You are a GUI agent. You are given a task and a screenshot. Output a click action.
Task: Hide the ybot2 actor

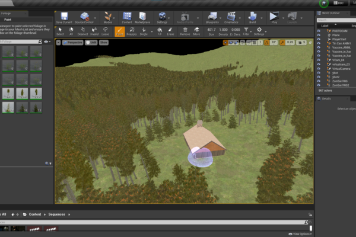(x=319, y=77)
